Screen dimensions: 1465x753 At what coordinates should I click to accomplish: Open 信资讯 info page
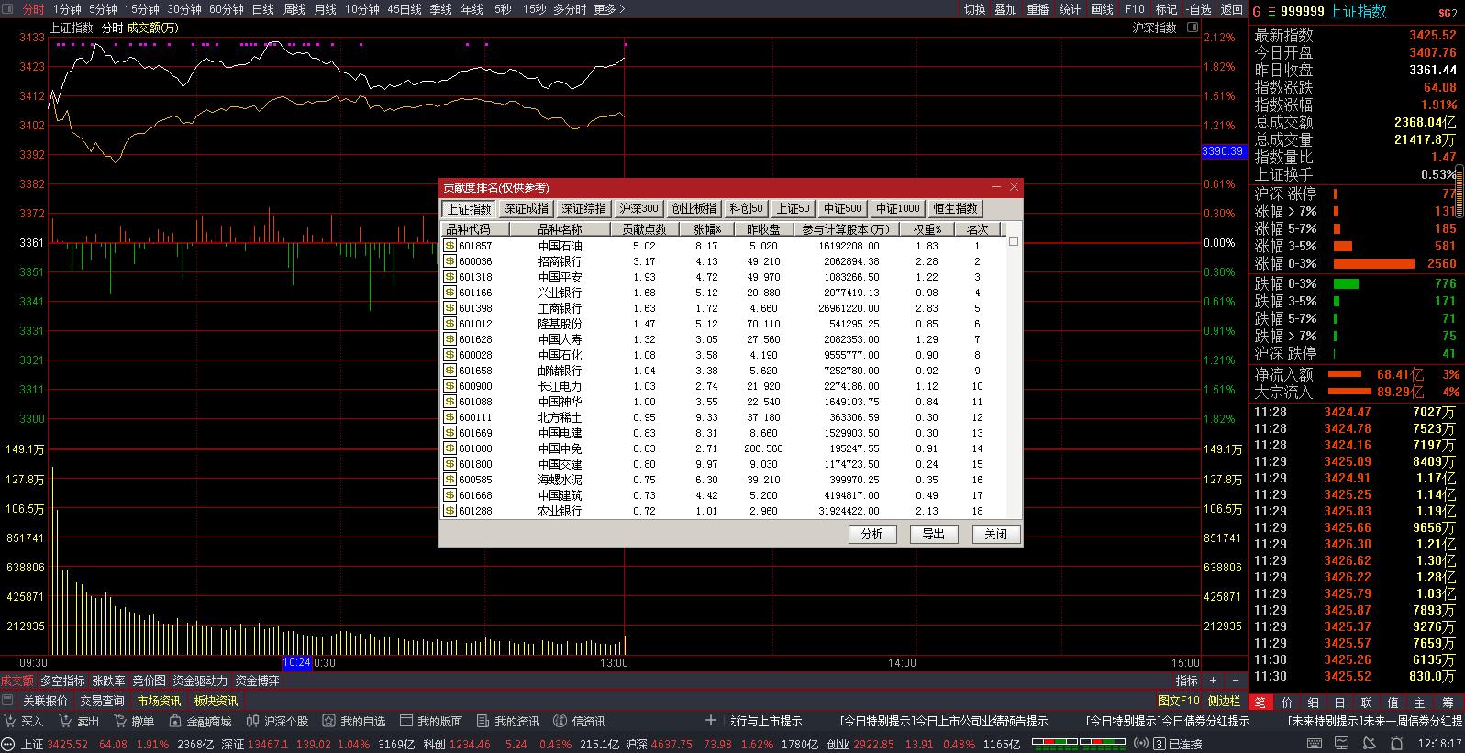(x=580, y=722)
